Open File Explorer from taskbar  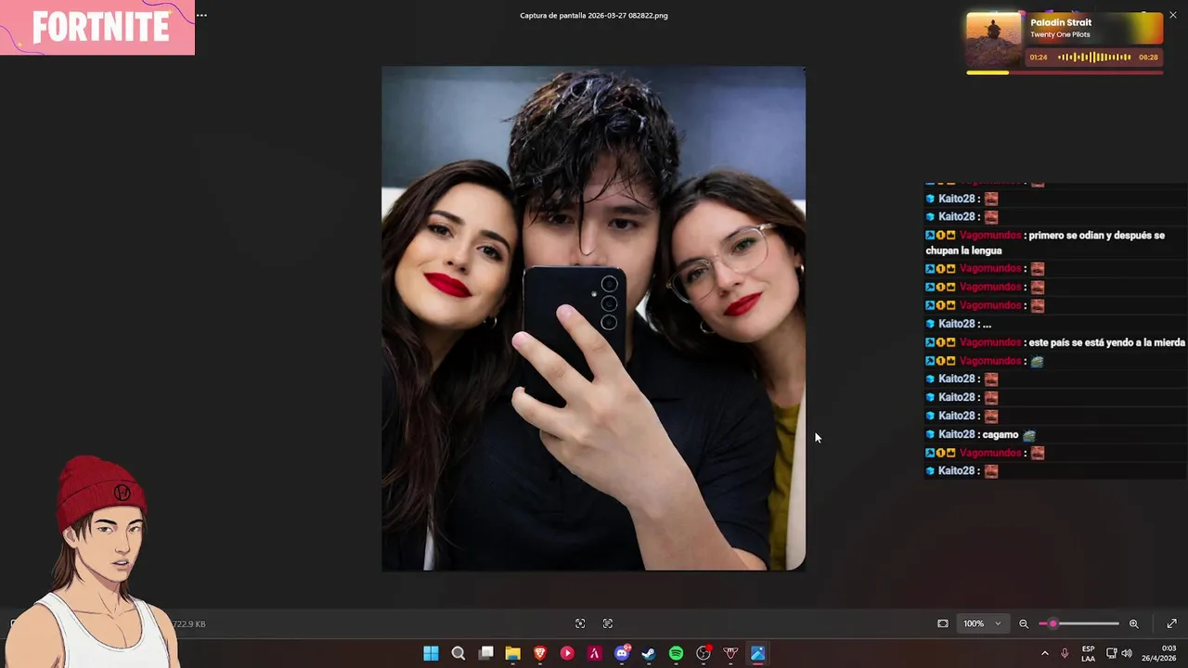click(512, 653)
